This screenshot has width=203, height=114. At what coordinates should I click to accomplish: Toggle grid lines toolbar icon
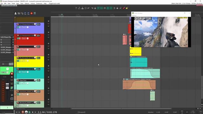pyautogui.click(x=111, y=8)
